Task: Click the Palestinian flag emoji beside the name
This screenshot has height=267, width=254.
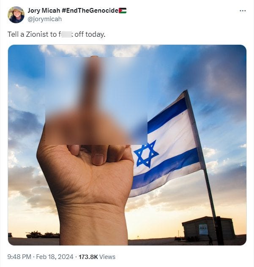Action: click(123, 11)
